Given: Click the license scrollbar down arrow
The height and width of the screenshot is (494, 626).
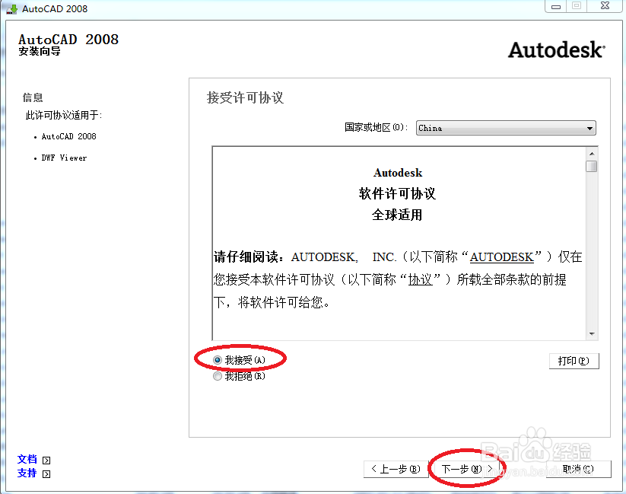Looking at the screenshot, I should (x=592, y=333).
